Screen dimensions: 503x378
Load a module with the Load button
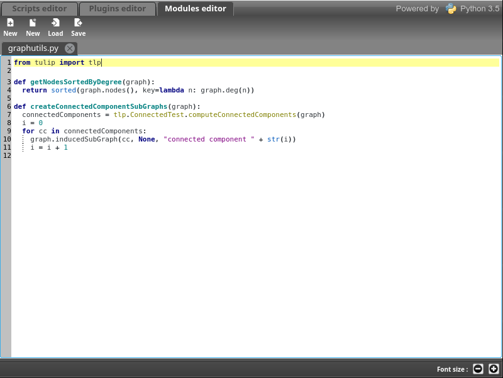point(55,27)
